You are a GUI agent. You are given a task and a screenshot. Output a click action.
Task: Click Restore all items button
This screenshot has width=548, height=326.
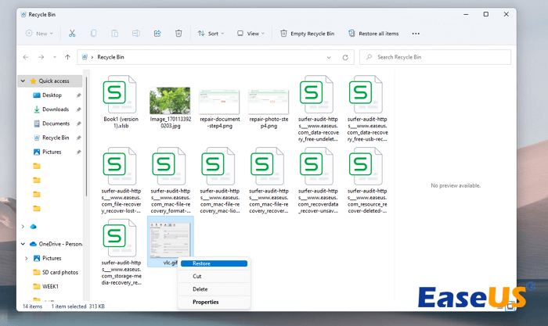[374, 34]
